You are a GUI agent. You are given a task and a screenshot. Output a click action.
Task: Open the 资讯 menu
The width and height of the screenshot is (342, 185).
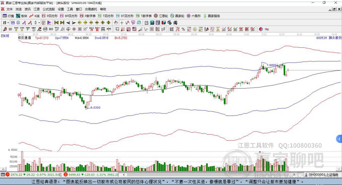point(27,9)
